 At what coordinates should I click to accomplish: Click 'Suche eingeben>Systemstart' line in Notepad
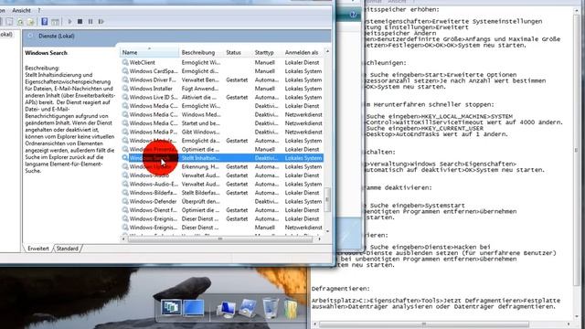[x=418, y=206]
